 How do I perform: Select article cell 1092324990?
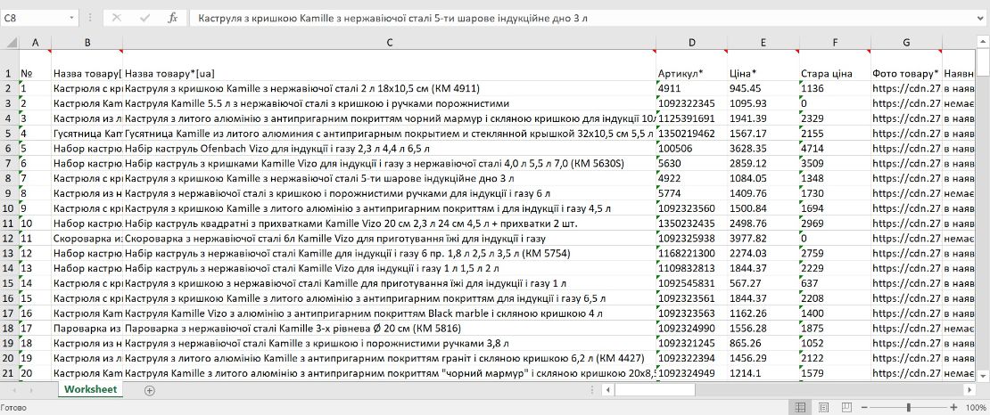click(x=692, y=328)
